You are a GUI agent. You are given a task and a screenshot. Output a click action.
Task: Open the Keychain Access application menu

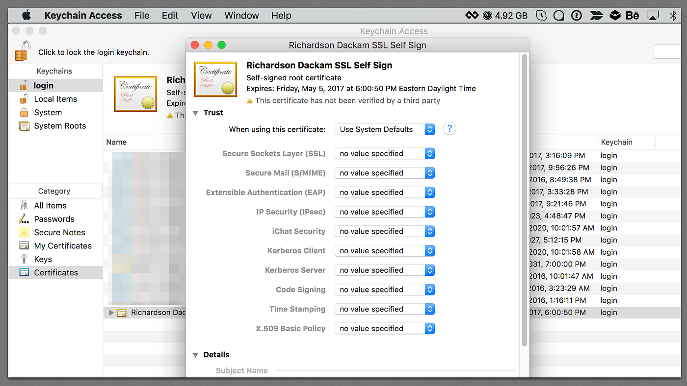pos(83,15)
